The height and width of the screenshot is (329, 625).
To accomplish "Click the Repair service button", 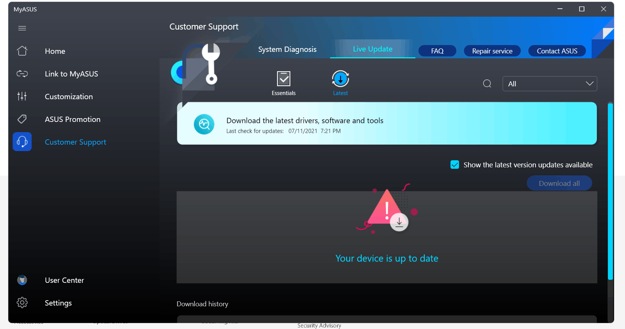I will [492, 51].
